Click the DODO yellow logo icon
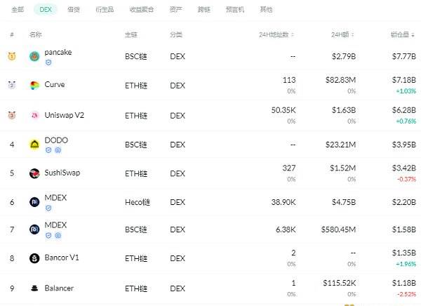The image size is (421, 306). (x=34, y=145)
